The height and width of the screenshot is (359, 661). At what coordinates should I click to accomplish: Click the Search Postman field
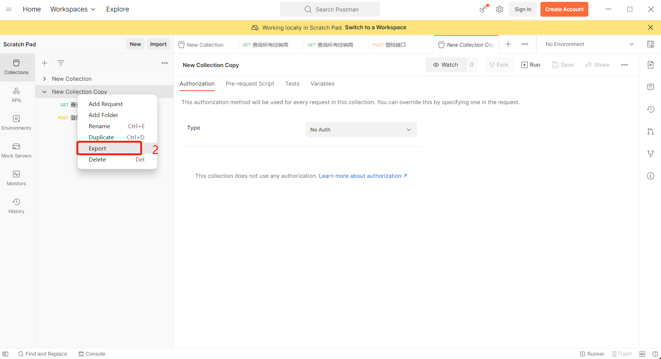330,9
